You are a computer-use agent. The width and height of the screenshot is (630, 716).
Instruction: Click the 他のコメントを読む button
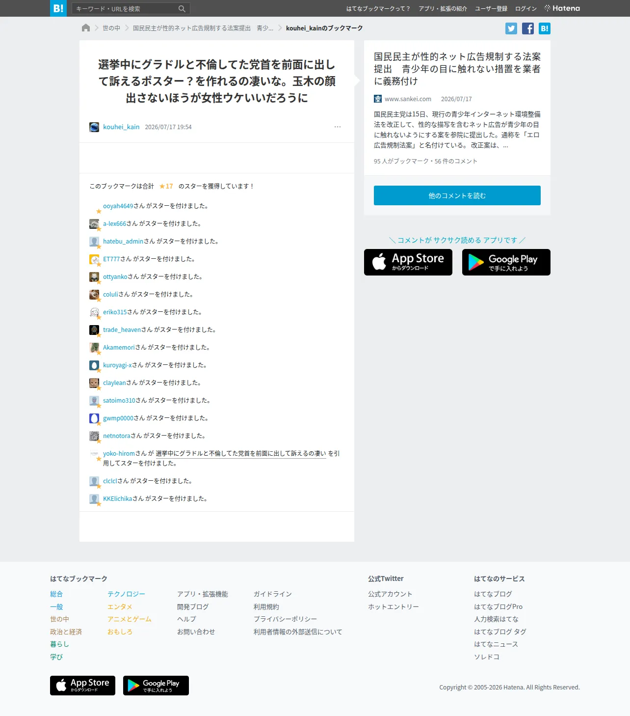(457, 195)
